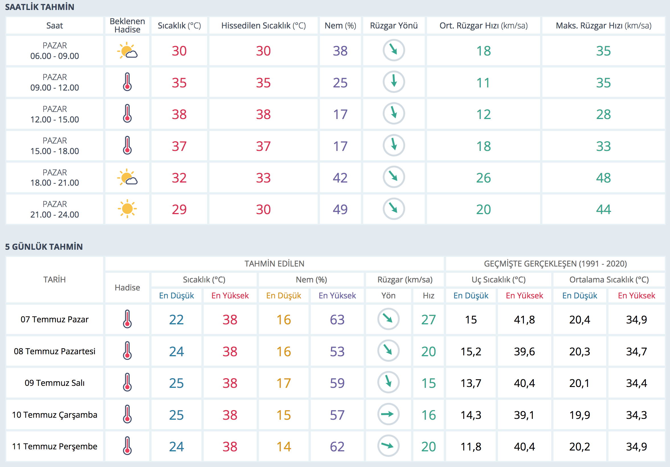
Task: Click the PAZAR 15.00 - 18.00 time cell
Action: pyautogui.click(x=55, y=146)
